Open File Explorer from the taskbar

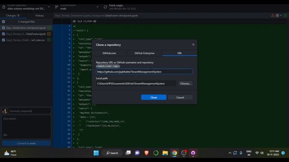(165, 153)
